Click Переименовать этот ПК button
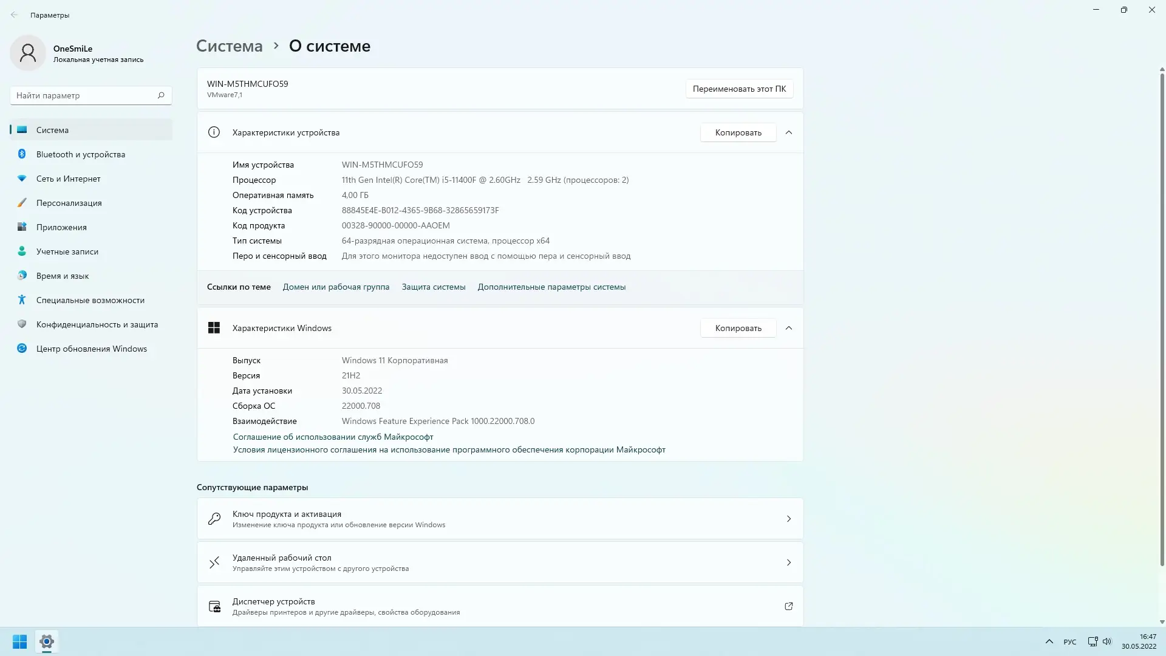The height and width of the screenshot is (656, 1166). pos(739,89)
